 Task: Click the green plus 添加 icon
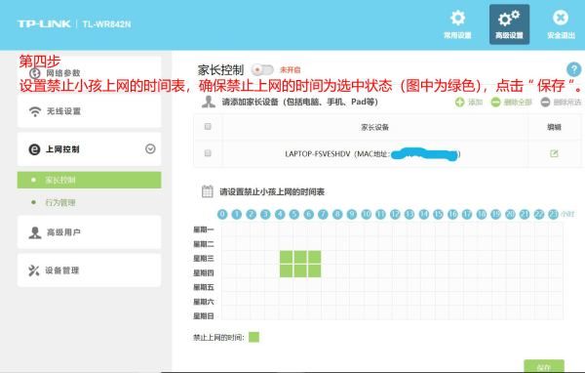coord(459,102)
